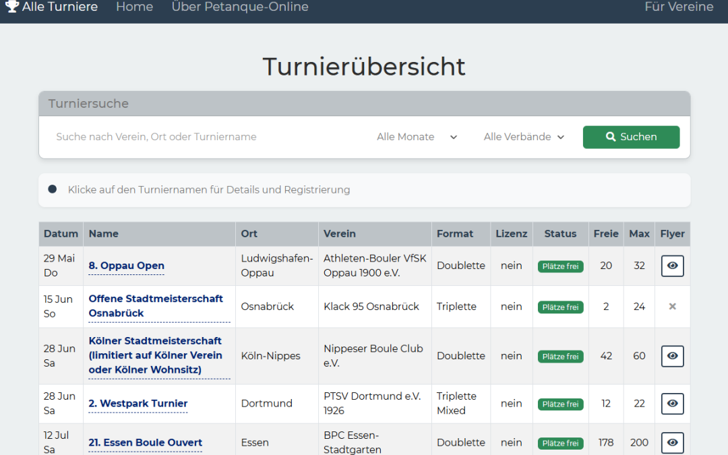The width and height of the screenshot is (728, 455).
Task: Open Über Petanque-Online page
Action: (240, 7)
